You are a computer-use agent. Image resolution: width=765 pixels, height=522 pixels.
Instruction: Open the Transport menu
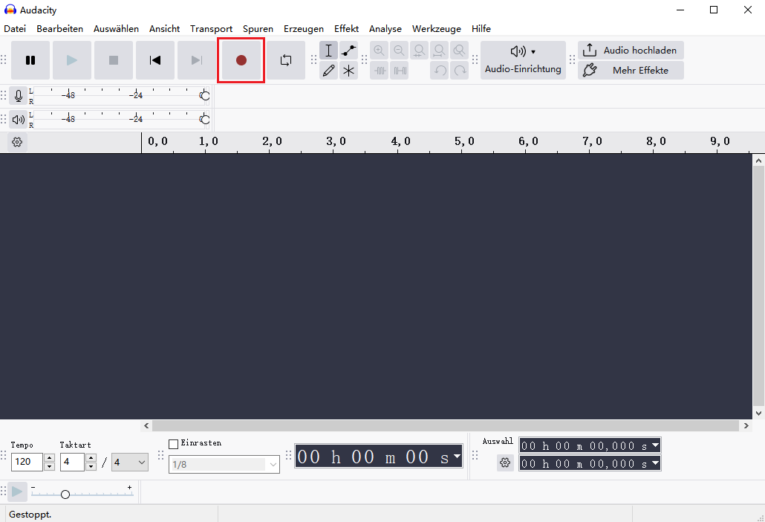211,29
